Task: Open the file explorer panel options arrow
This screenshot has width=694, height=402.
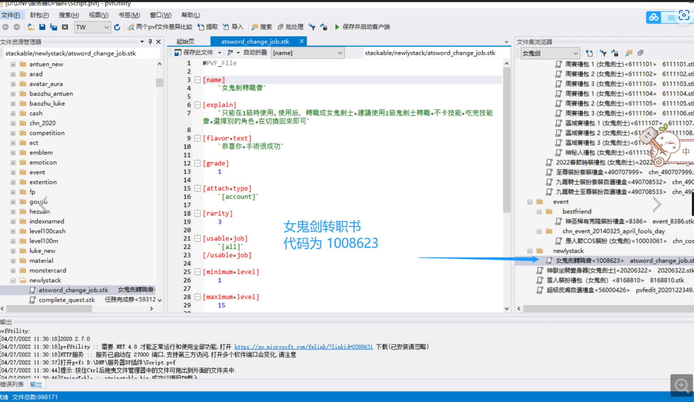Action: [142, 42]
